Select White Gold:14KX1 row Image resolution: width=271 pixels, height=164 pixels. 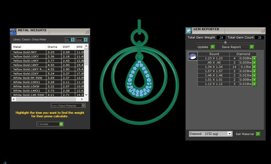[x=48, y=91]
